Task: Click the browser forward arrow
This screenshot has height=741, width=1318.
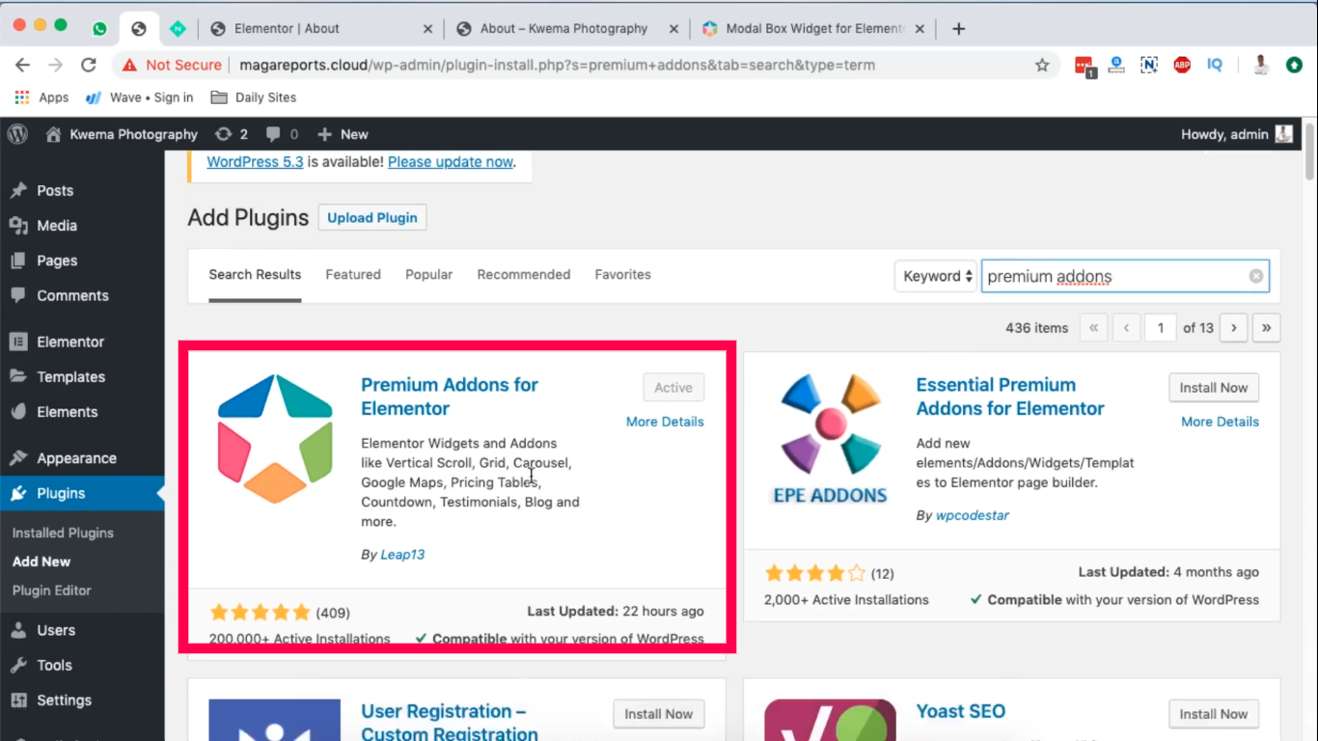Action: [56, 65]
